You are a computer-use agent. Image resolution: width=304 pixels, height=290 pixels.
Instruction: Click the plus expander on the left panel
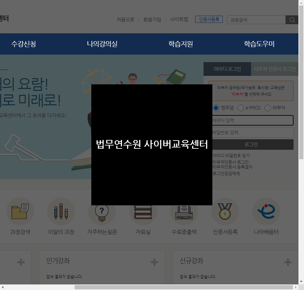[x=20, y=262]
